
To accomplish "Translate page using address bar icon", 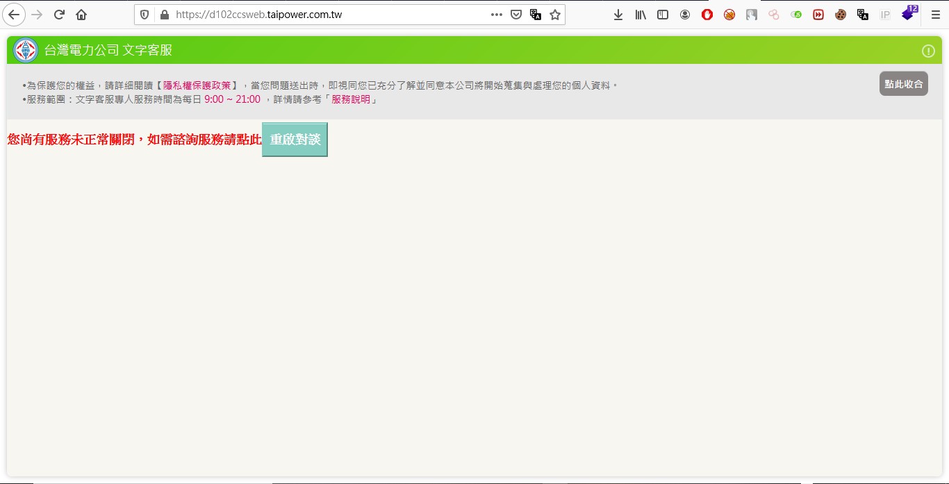I will pos(535,15).
